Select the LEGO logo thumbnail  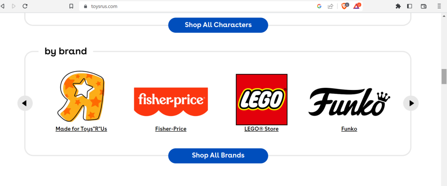coord(261,100)
